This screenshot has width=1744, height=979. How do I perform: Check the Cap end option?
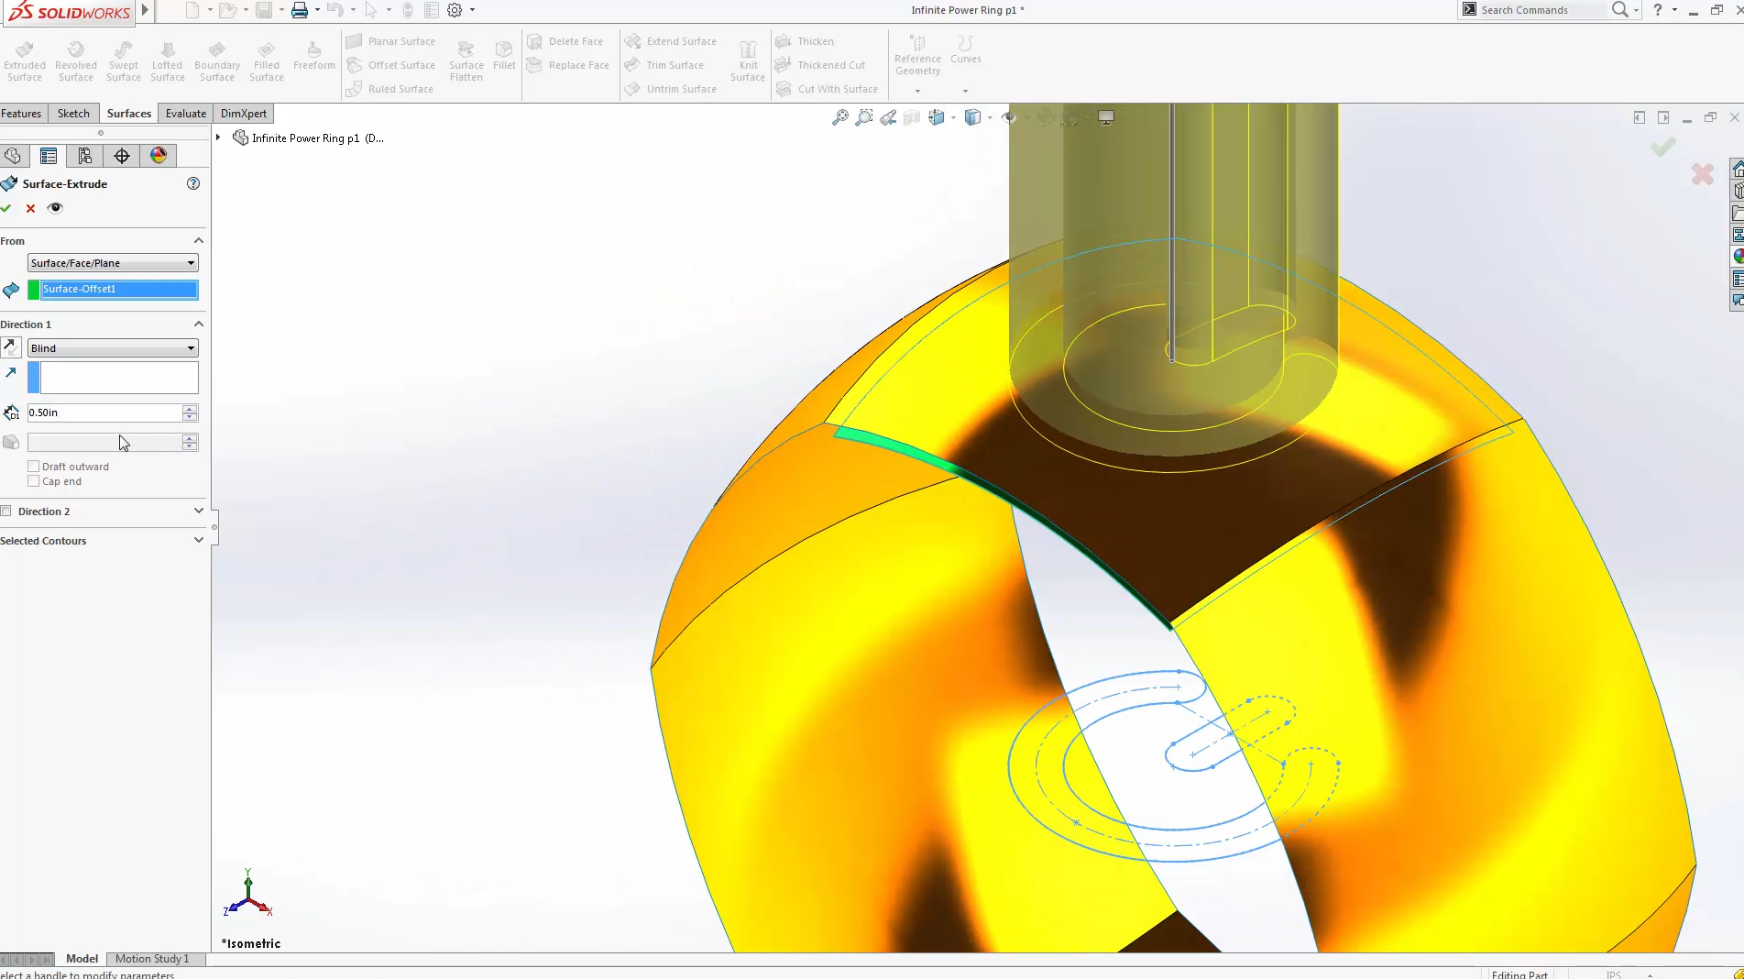tap(33, 481)
